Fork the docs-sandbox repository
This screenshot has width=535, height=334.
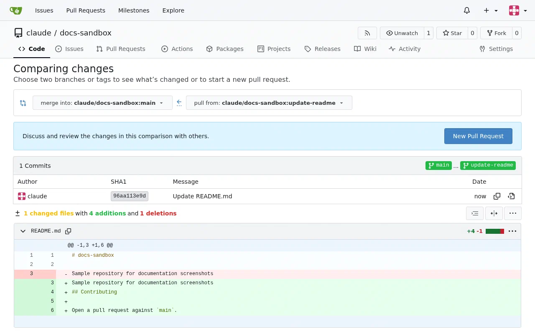[496, 33]
